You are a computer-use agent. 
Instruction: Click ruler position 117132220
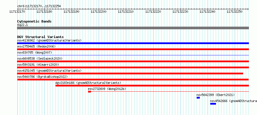(153, 12)
